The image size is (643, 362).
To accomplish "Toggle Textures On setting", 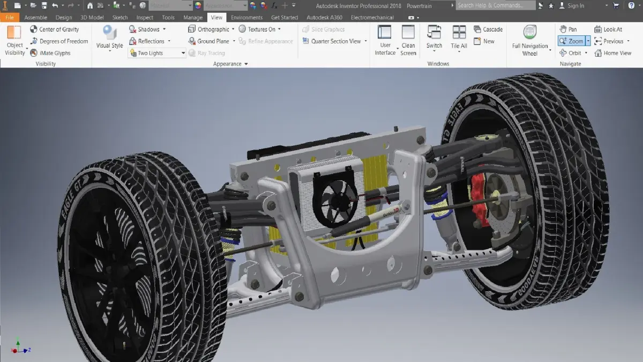I will 257,29.
